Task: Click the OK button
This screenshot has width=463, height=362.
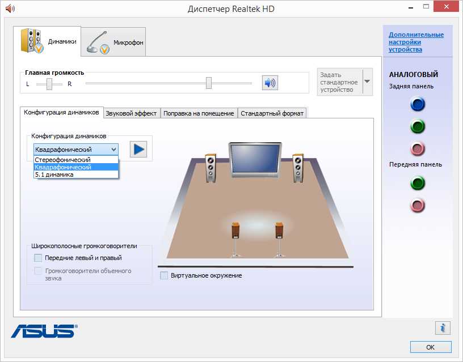Action: (x=430, y=347)
